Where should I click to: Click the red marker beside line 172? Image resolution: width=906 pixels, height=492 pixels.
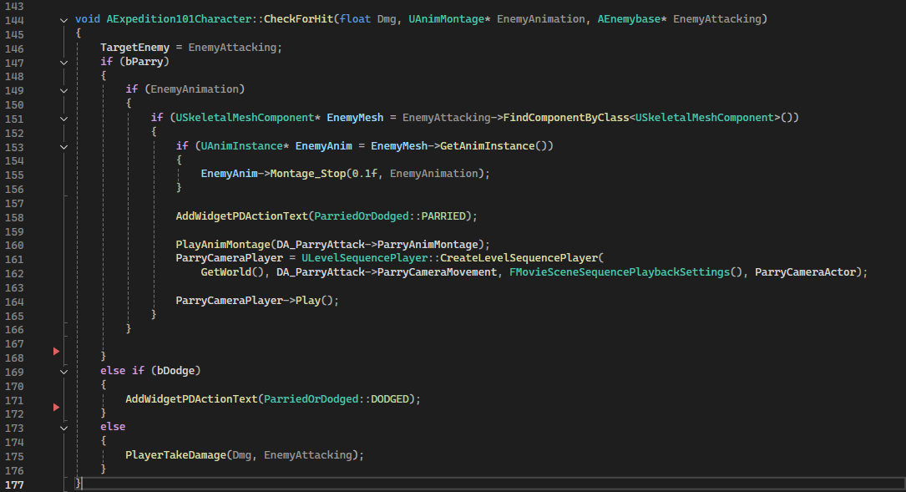click(57, 407)
